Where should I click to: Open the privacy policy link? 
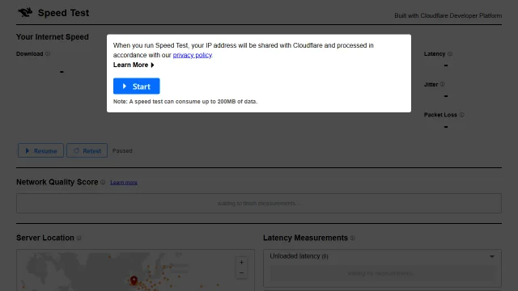193,55
